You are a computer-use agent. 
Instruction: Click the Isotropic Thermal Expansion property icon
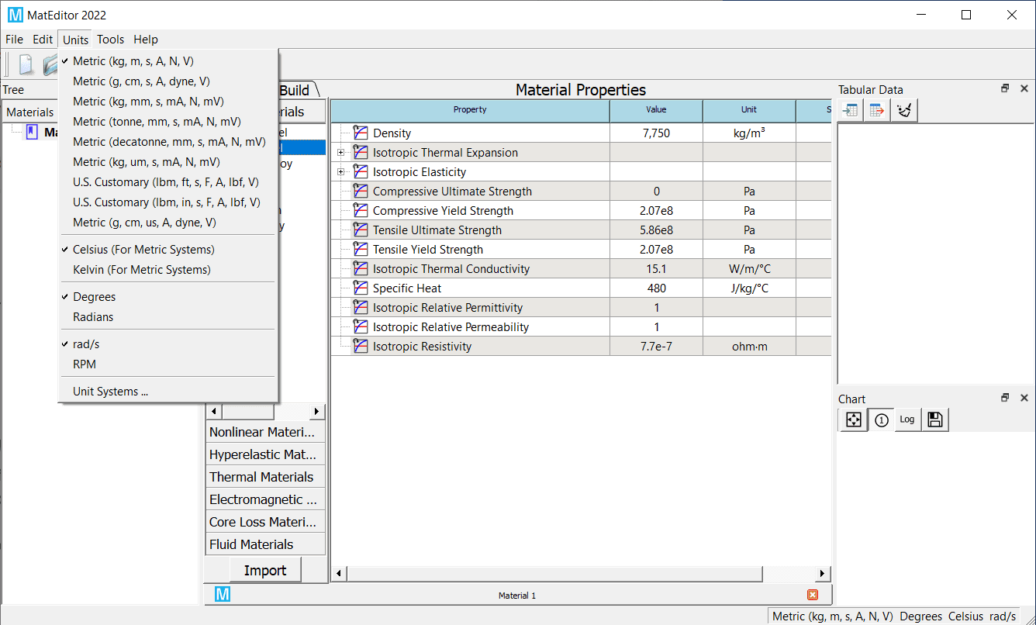[x=361, y=152]
